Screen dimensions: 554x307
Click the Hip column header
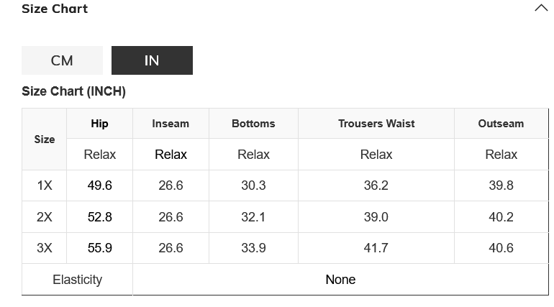(99, 124)
